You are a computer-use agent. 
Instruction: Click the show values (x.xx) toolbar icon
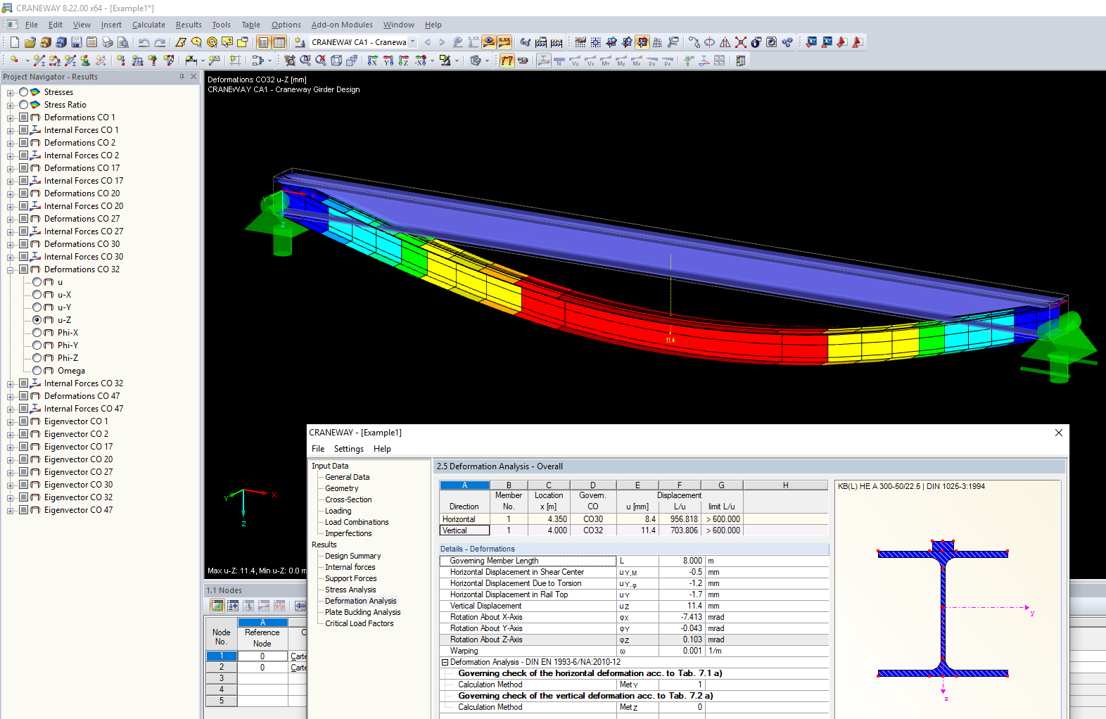[504, 42]
